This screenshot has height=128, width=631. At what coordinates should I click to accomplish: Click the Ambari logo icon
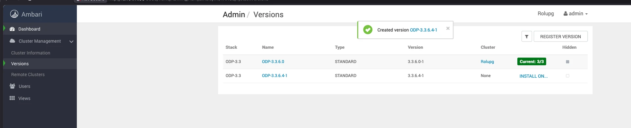pos(14,14)
